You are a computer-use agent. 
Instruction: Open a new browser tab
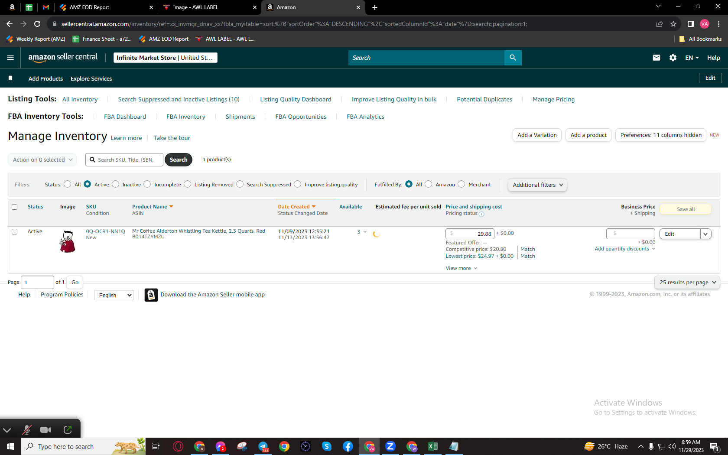[375, 7]
